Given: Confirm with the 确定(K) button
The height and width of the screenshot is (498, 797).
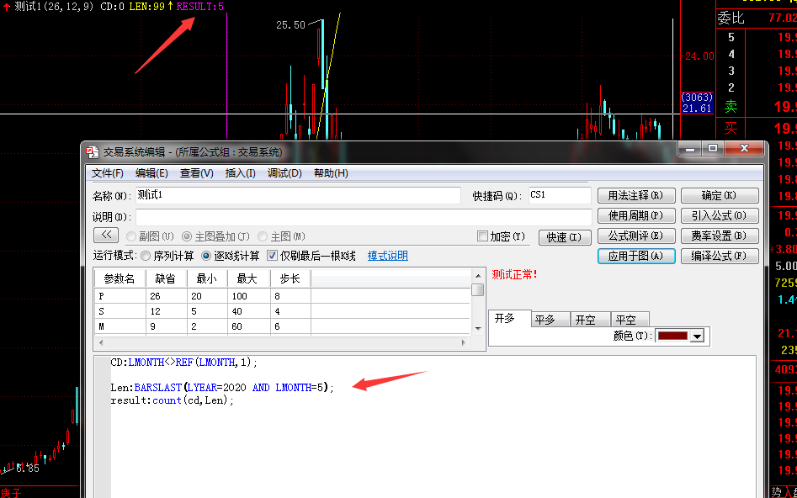Looking at the screenshot, I should 720,196.
